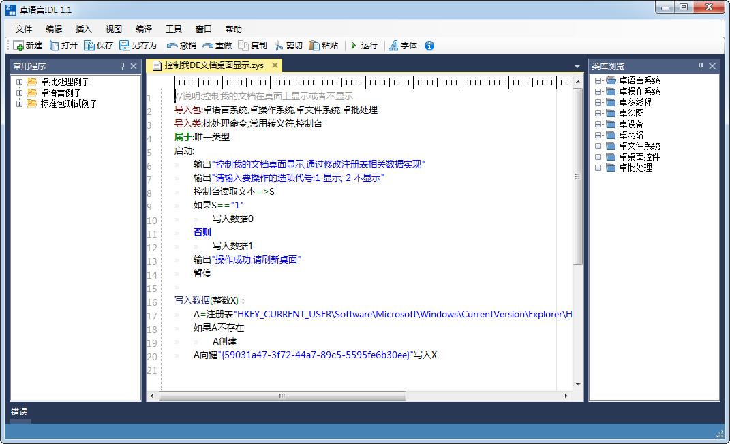Click the 保存 (Save) toolbar icon
The width and height of the screenshot is (730, 444).
tap(89, 46)
